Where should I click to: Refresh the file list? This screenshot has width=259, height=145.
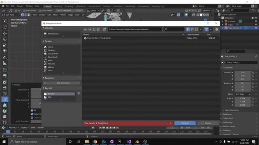click(98, 29)
